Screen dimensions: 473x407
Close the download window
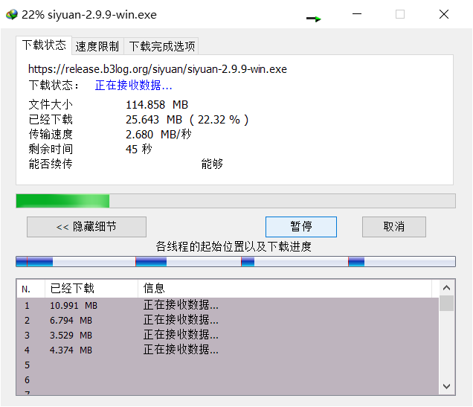(x=444, y=14)
